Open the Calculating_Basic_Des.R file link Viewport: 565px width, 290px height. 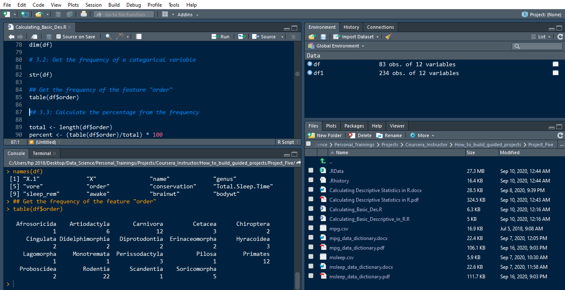tap(355, 209)
